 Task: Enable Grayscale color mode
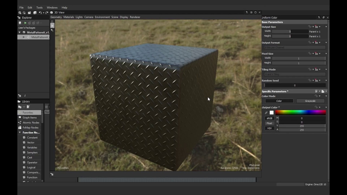click(310, 101)
